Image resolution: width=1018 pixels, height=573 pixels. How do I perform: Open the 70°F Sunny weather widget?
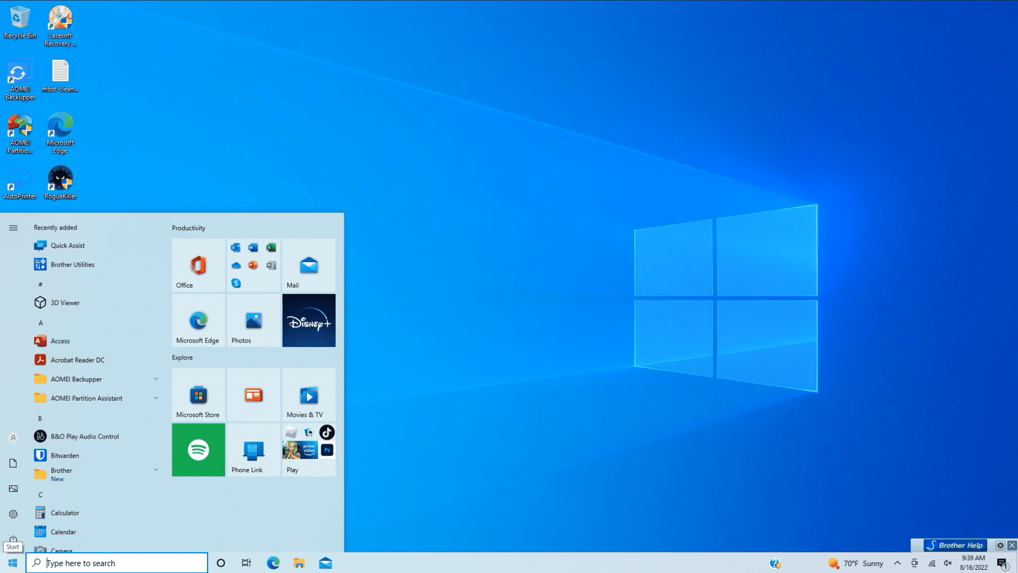pyautogui.click(x=856, y=563)
